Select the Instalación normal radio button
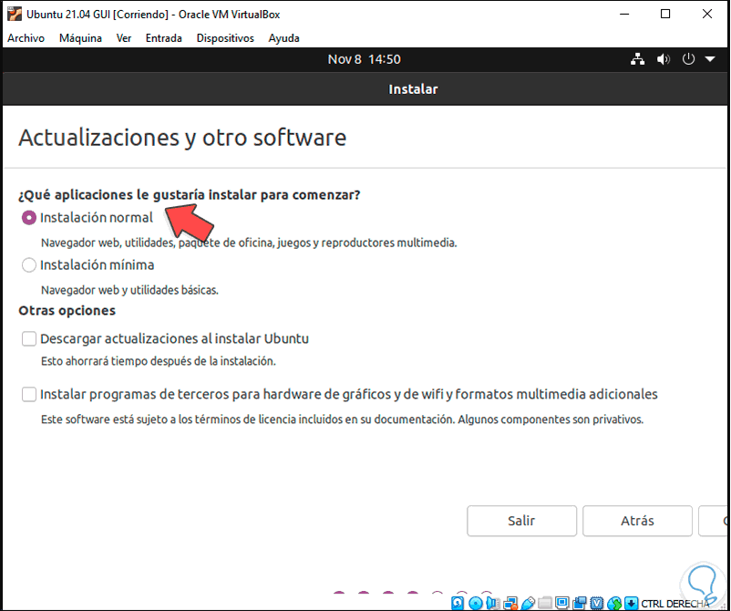This screenshot has width=731, height=611. 29,218
